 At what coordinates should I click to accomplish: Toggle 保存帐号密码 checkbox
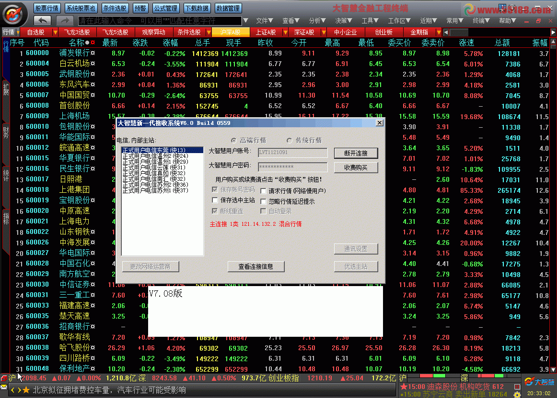(x=215, y=189)
